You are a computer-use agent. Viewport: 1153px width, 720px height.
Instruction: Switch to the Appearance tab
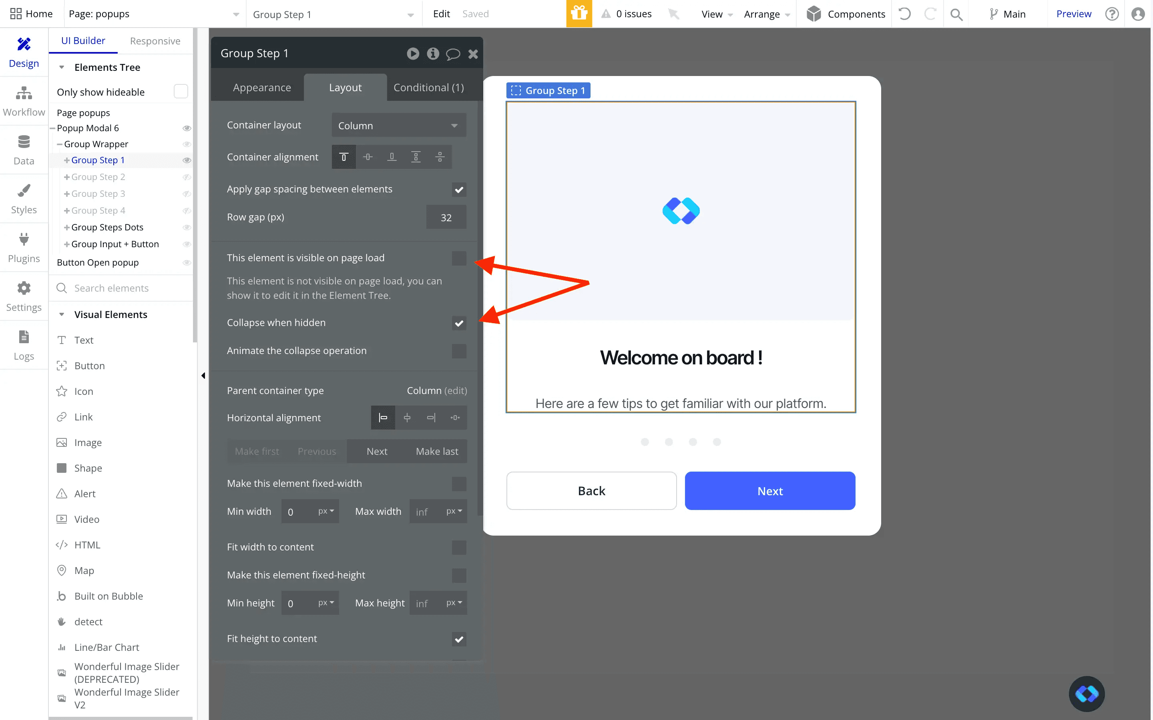[x=262, y=87]
